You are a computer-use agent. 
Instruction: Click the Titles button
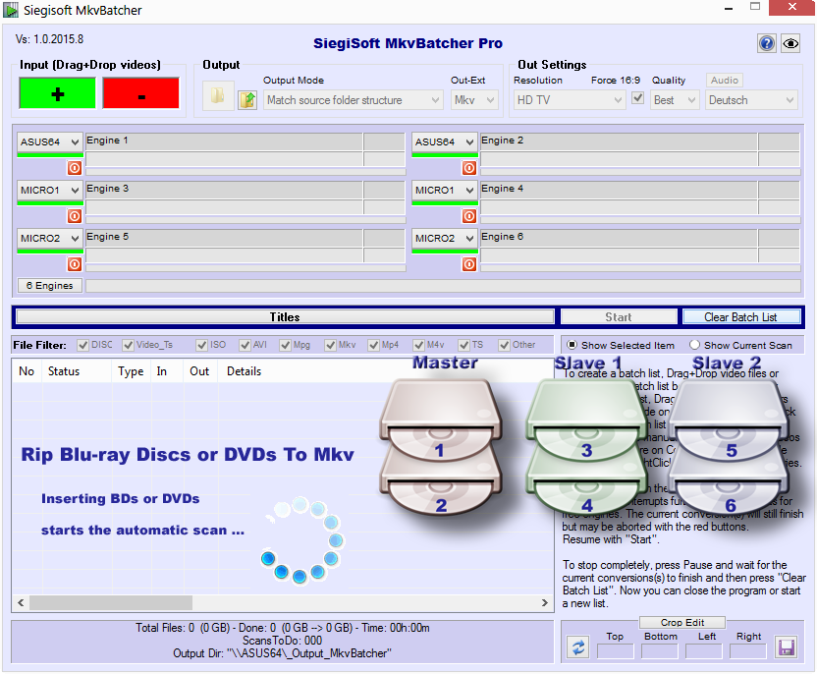(x=285, y=317)
